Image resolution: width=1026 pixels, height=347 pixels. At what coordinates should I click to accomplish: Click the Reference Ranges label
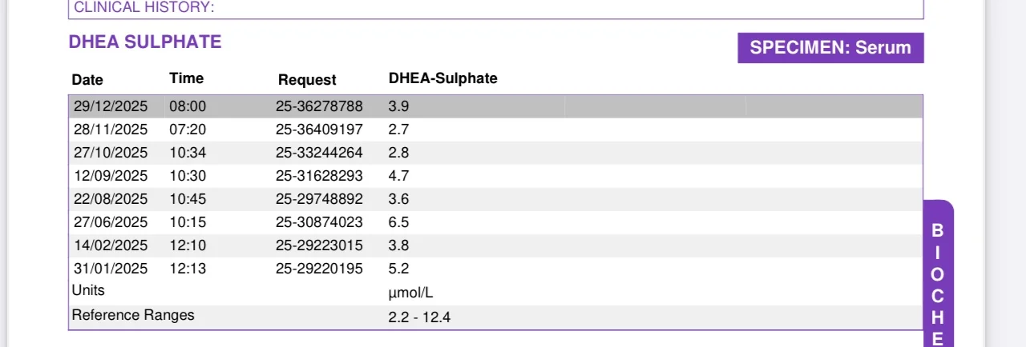(x=133, y=315)
